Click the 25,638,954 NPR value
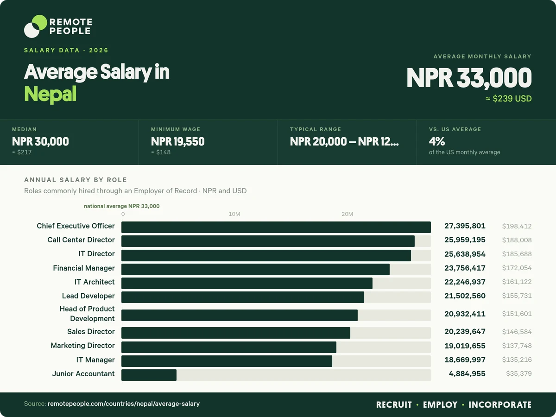The height and width of the screenshot is (417, 556). pos(465,254)
